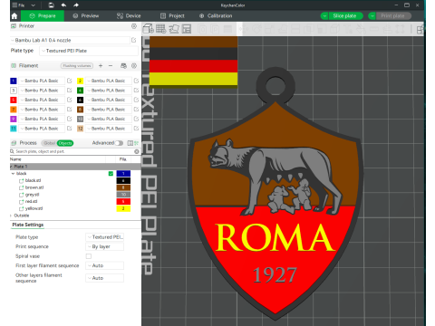Click the Print plate button
Screen dimensions: 435x326
[x=393, y=16]
